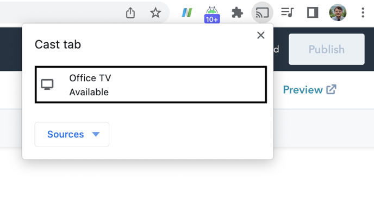The image size is (374, 204).
Task: Bookmark this page with the star icon
Action: click(x=155, y=12)
